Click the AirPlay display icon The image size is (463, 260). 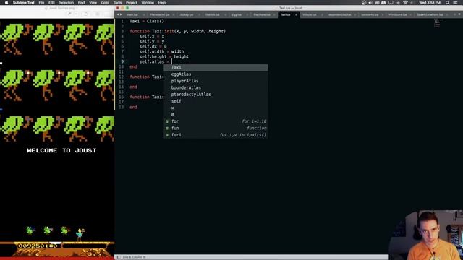pyautogui.click(x=391, y=3)
